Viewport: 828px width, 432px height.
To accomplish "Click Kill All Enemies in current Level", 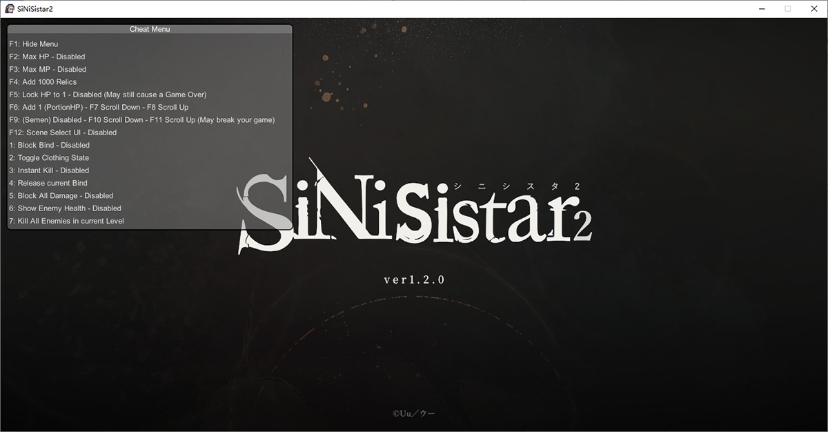I will pos(66,221).
